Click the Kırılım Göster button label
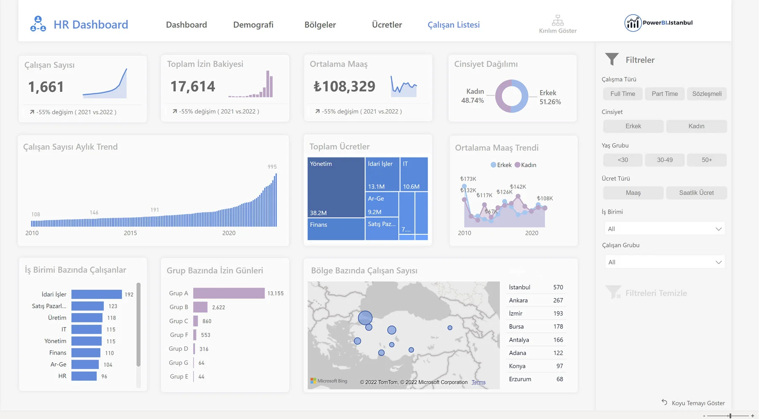759x419 pixels. click(x=557, y=31)
